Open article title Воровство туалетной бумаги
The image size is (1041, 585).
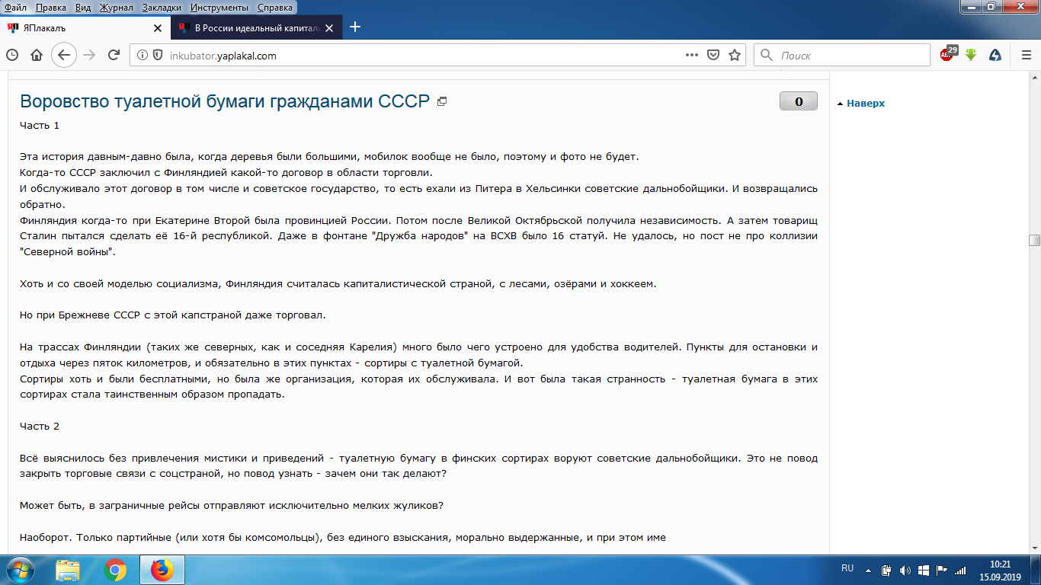225,101
